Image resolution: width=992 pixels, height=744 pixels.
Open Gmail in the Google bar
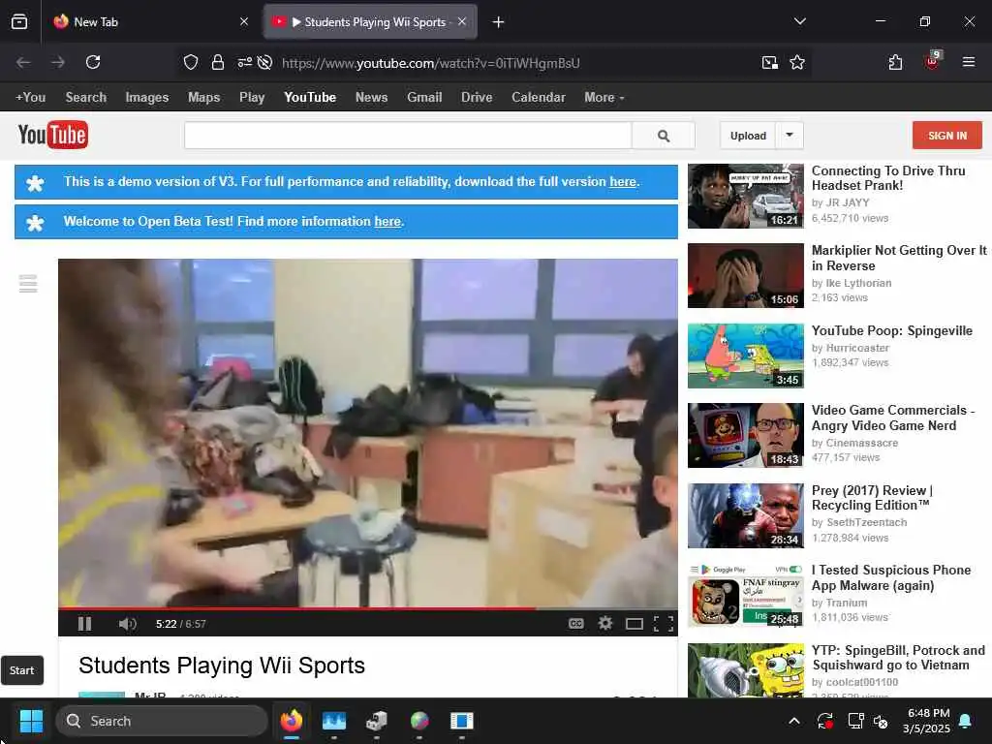[x=424, y=98]
